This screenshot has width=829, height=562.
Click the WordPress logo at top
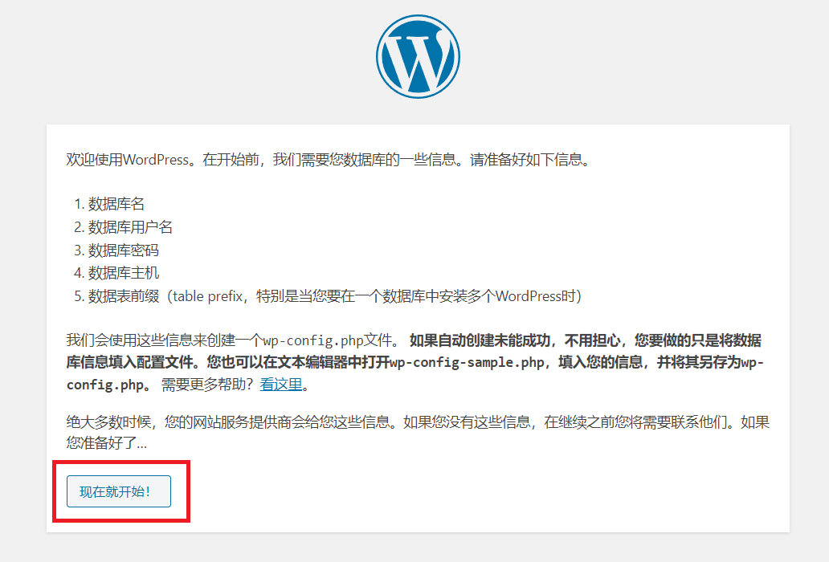click(x=418, y=56)
